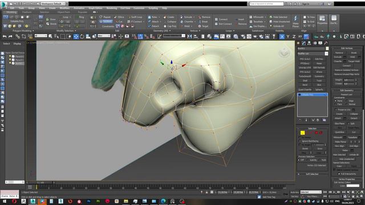Toggle Full Interactivity checkbox
Viewport: 365px width, 205px height.
339,174
